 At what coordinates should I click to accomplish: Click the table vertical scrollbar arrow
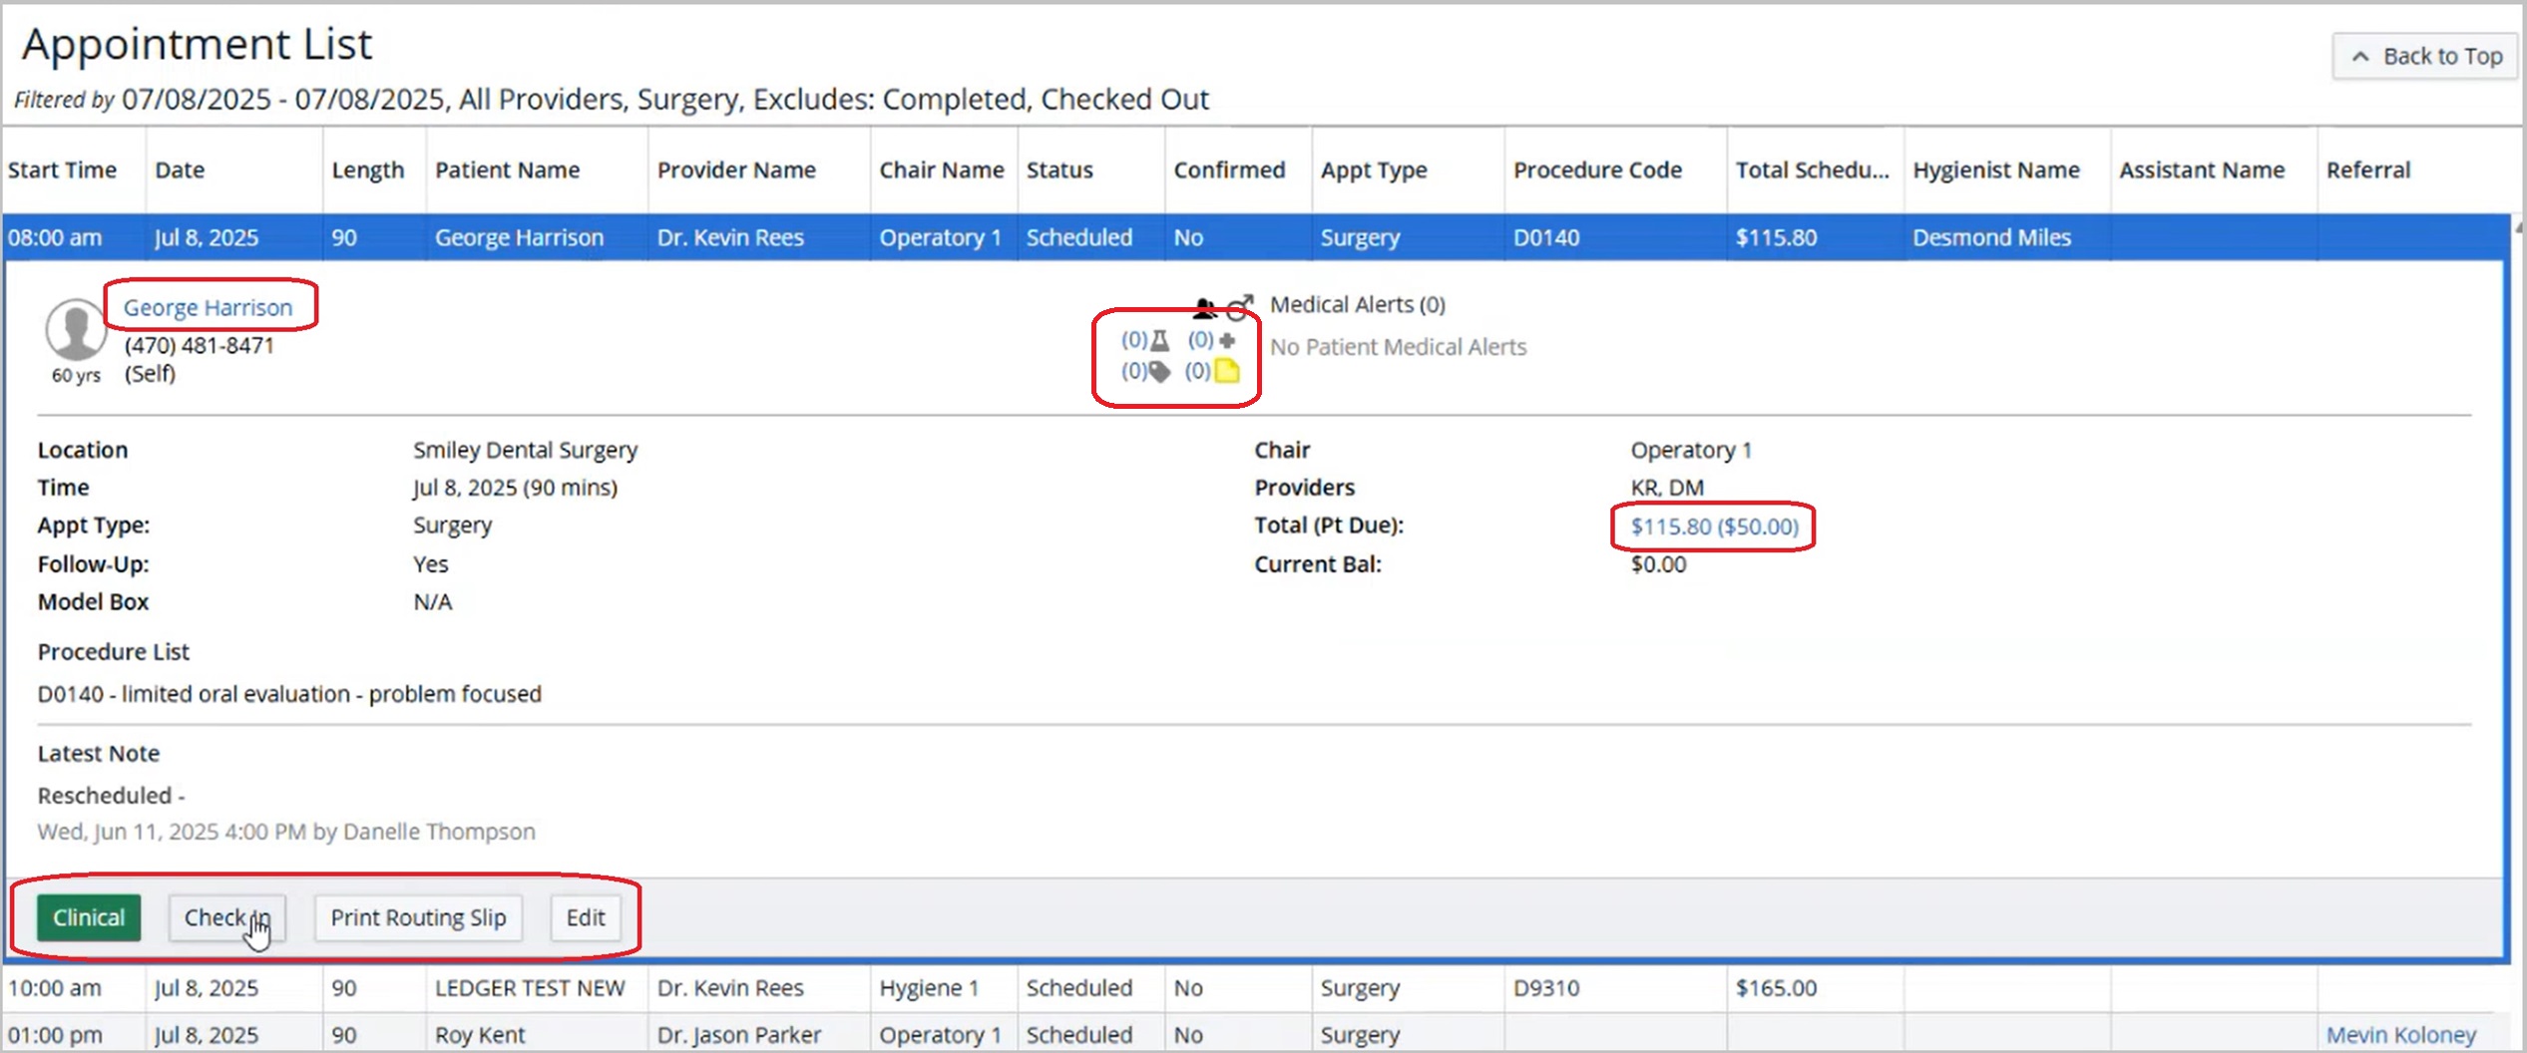(2518, 228)
